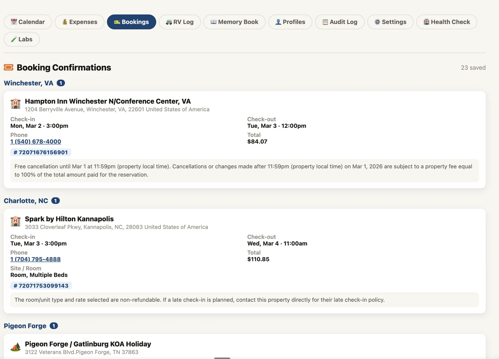Screen dimensions: 499x359
Task: Click the person icon in Profiles tab
Action: click(x=278, y=22)
